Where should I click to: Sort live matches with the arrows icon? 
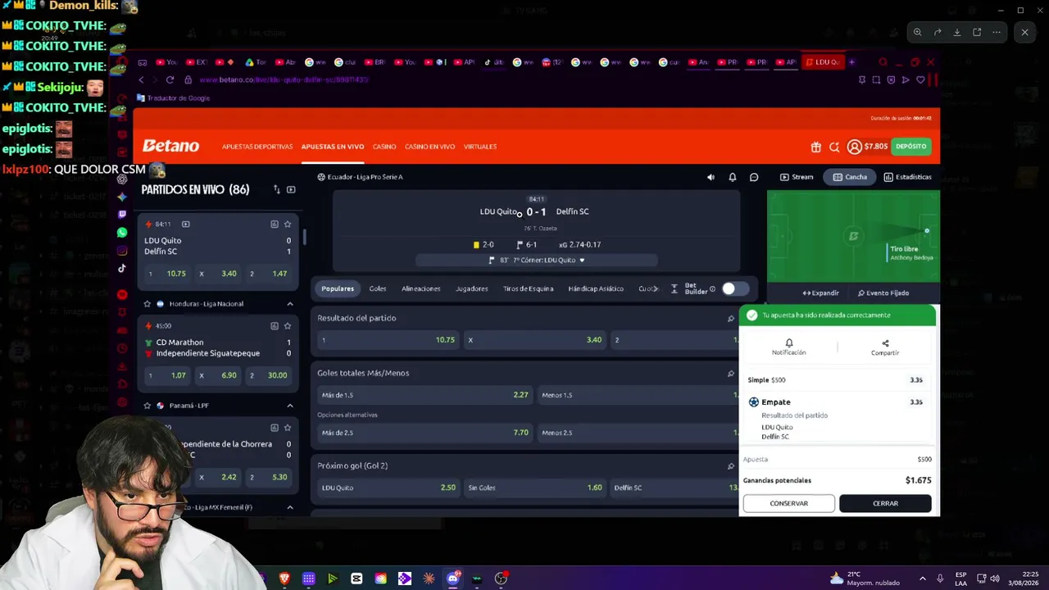pos(276,189)
